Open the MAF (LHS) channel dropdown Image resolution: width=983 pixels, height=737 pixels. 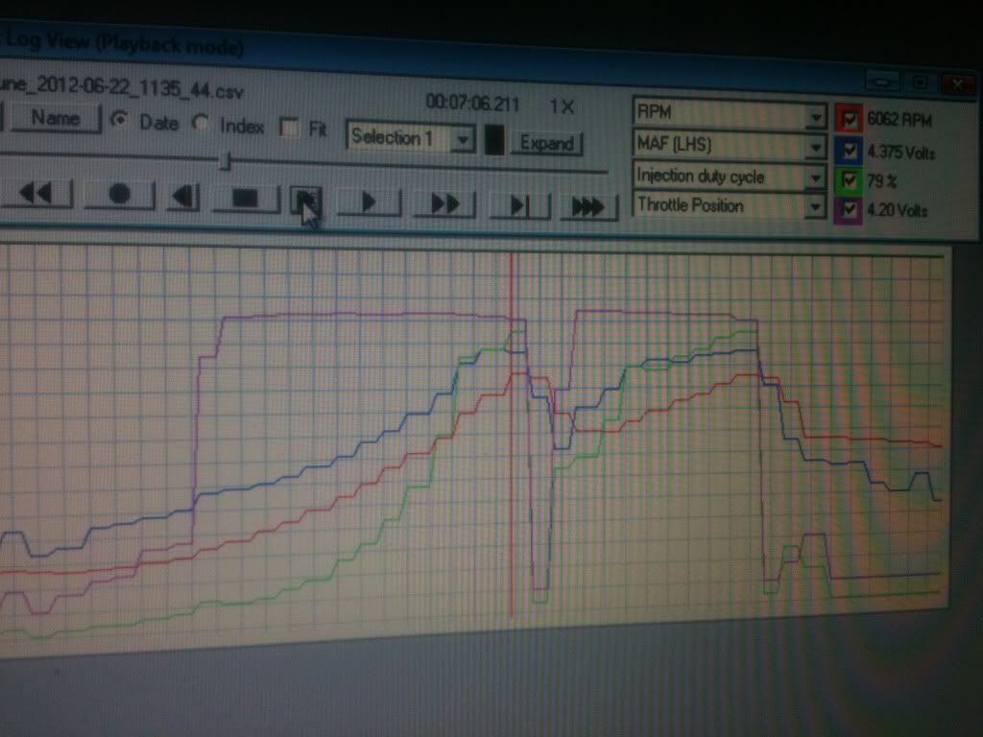tap(815, 148)
